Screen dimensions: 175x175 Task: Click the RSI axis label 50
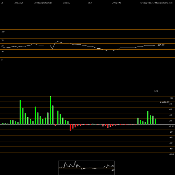point(2,46)
